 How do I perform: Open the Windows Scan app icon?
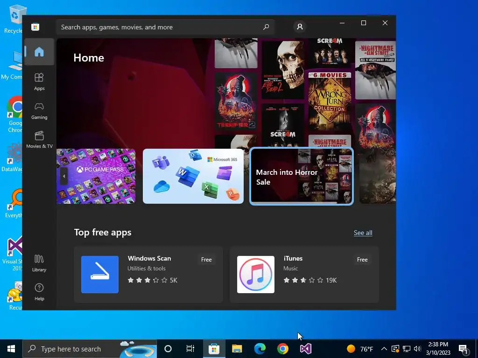pos(100,275)
